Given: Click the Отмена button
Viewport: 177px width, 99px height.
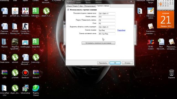Looking at the screenshot, I should 127,63.
